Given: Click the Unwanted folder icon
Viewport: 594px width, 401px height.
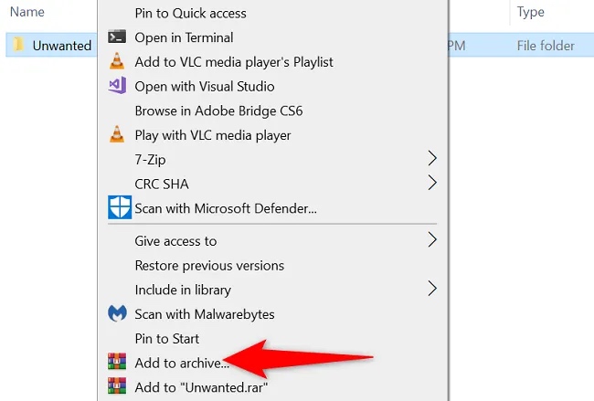Looking at the screenshot, I should click(x=17, y=45).
